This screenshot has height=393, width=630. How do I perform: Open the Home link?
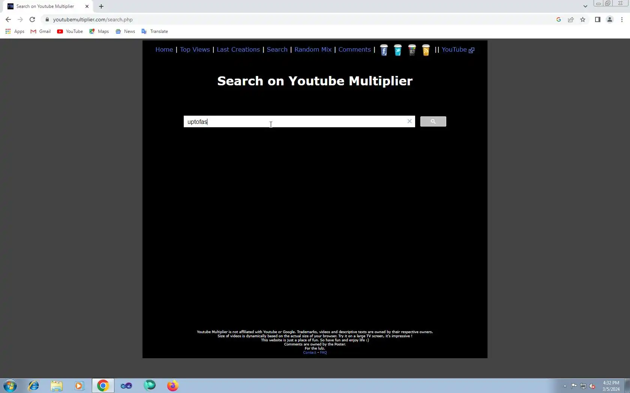coord(164,49)
